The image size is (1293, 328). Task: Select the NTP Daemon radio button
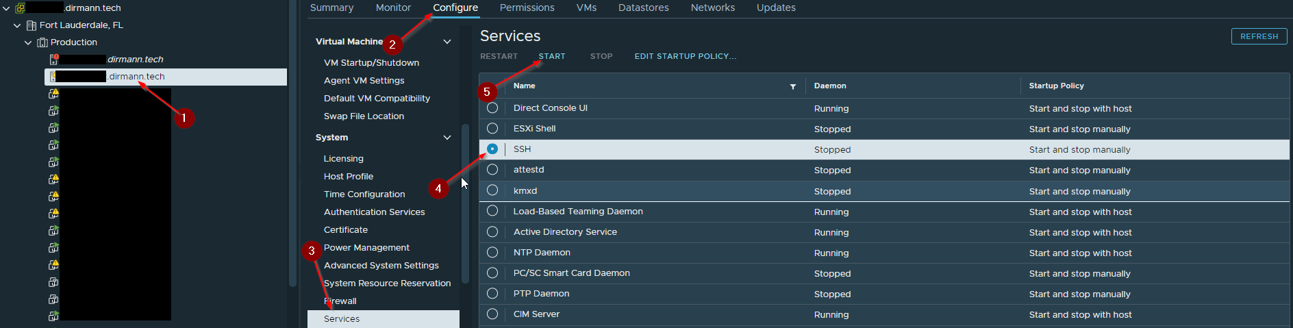[x=492, y=253]
